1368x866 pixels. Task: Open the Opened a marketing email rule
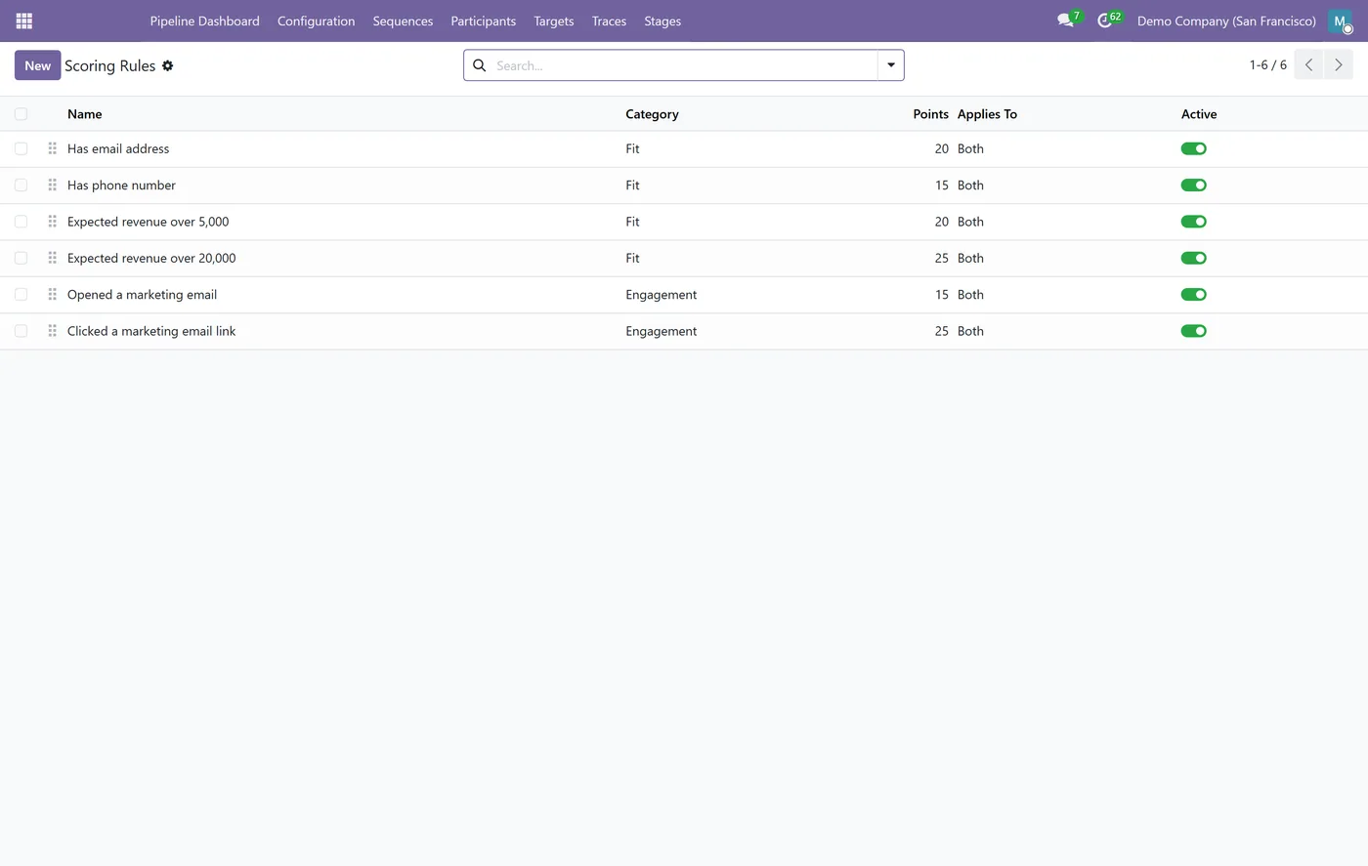coord(142,294)
